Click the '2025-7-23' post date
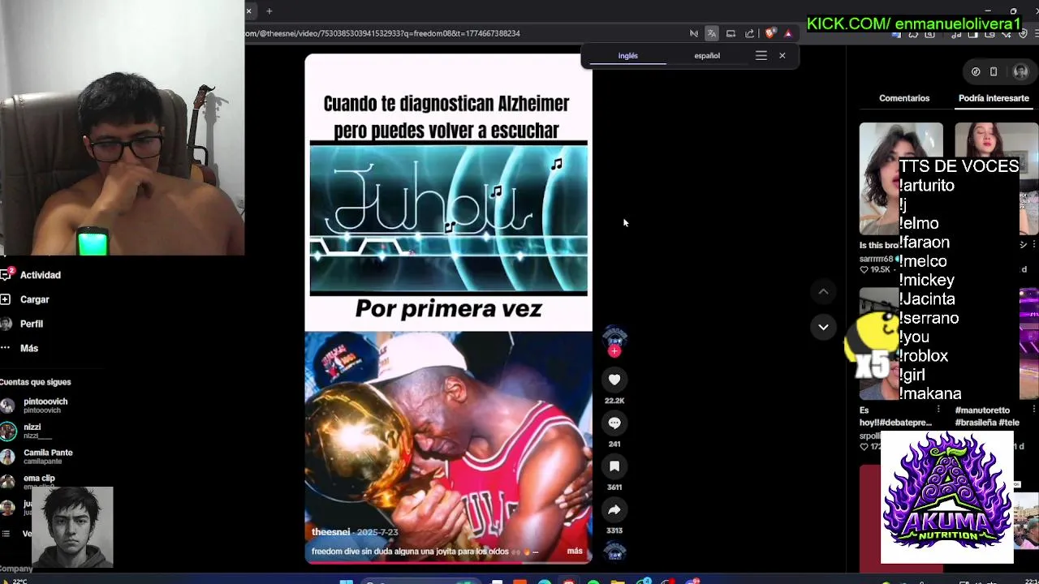Screen dimensions: 1039x584 377,532
